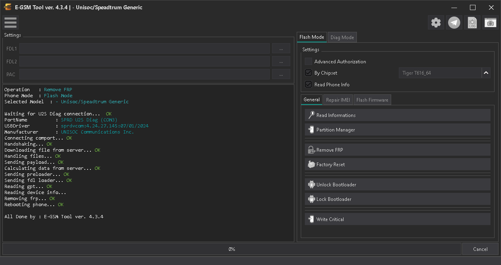Click 'All Done by : E-GSM Tool' line
Screen dimensions: 501x265
pos(54,217)
